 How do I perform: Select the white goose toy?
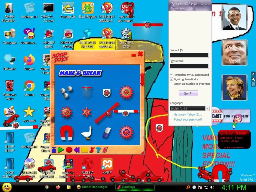[x=87, y=133]
